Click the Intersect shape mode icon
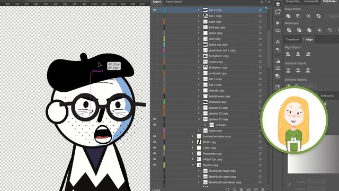Image resolution: width=339 pixels, height=191 pixels. 308,16
